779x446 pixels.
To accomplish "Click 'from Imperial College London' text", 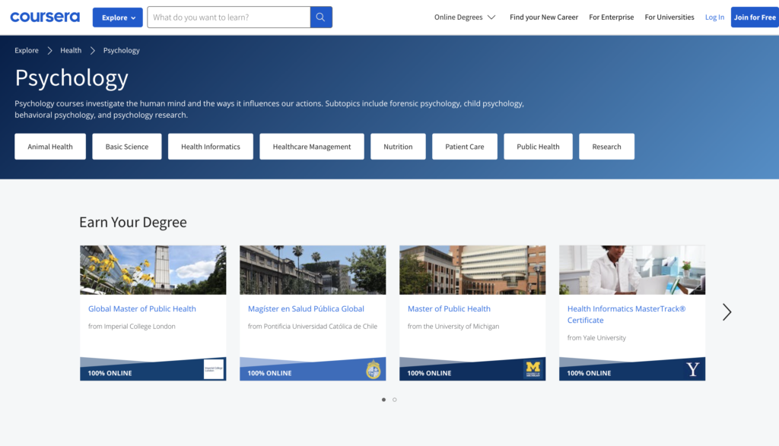I will coord(132,326).
